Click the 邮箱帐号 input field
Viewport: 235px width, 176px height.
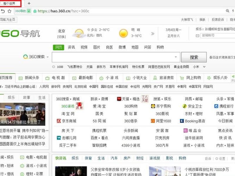point(218,35)
